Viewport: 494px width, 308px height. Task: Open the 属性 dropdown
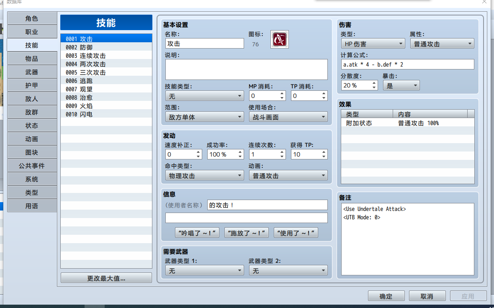tap(442, 44)
